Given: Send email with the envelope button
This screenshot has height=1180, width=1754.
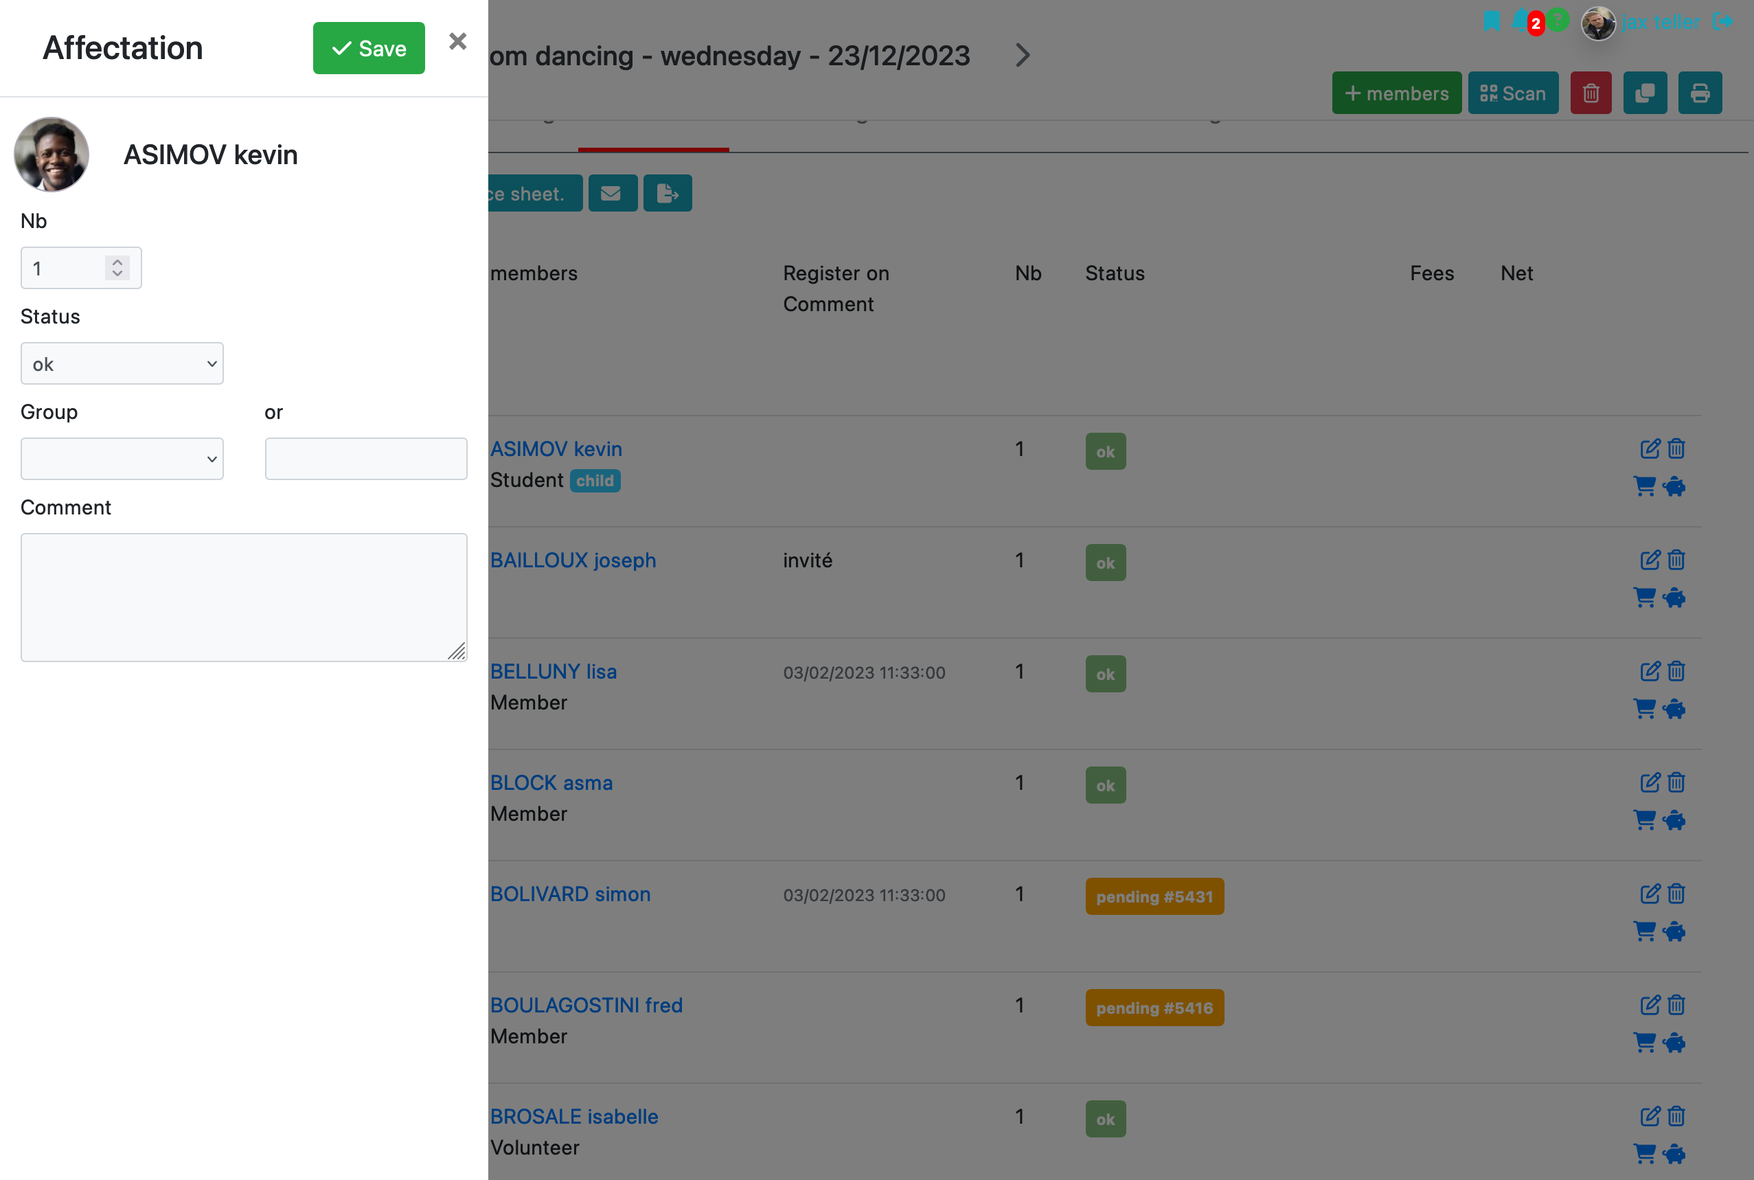Looking at the screenshot, I should point(613,194).
